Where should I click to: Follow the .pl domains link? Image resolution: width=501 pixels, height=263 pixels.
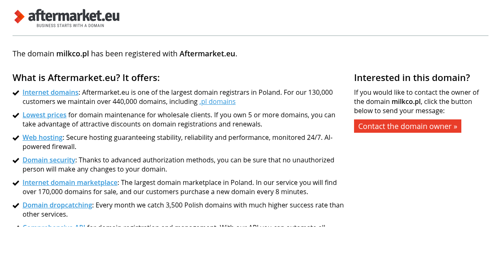pyautogui.click(x=217, y=101)
